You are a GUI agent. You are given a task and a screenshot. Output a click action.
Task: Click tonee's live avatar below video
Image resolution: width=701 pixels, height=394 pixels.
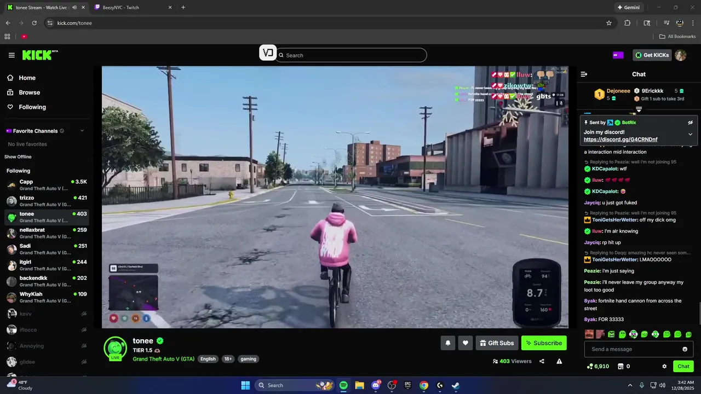pos(116,348)
